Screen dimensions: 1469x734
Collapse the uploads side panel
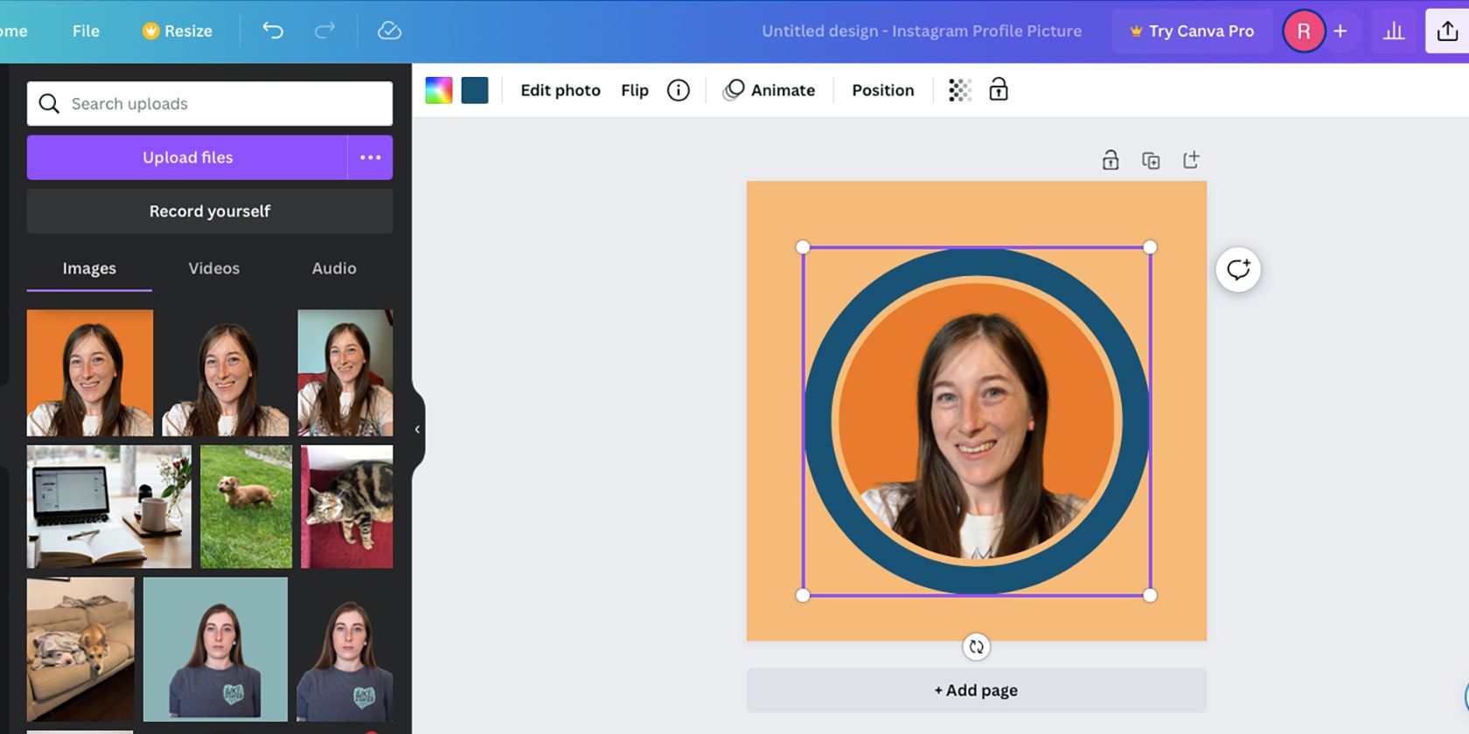tap(417, 429)
